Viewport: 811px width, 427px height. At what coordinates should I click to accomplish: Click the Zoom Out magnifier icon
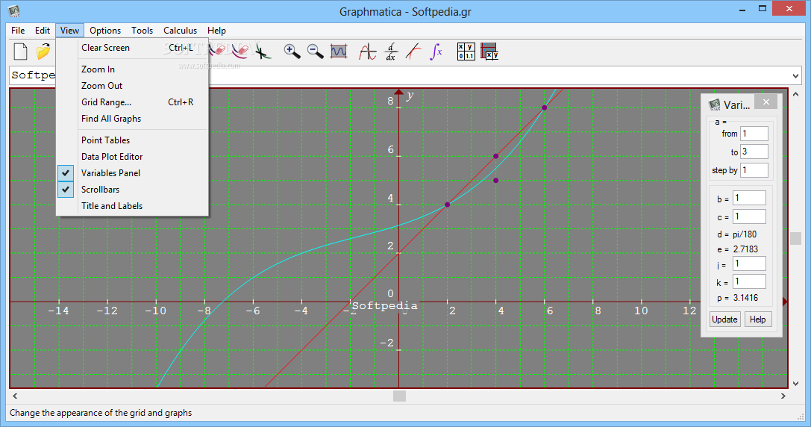(x=315, y=51)
